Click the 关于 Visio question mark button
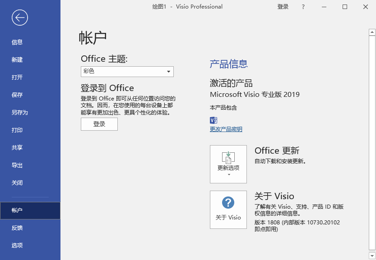 [x=228, y=210]
